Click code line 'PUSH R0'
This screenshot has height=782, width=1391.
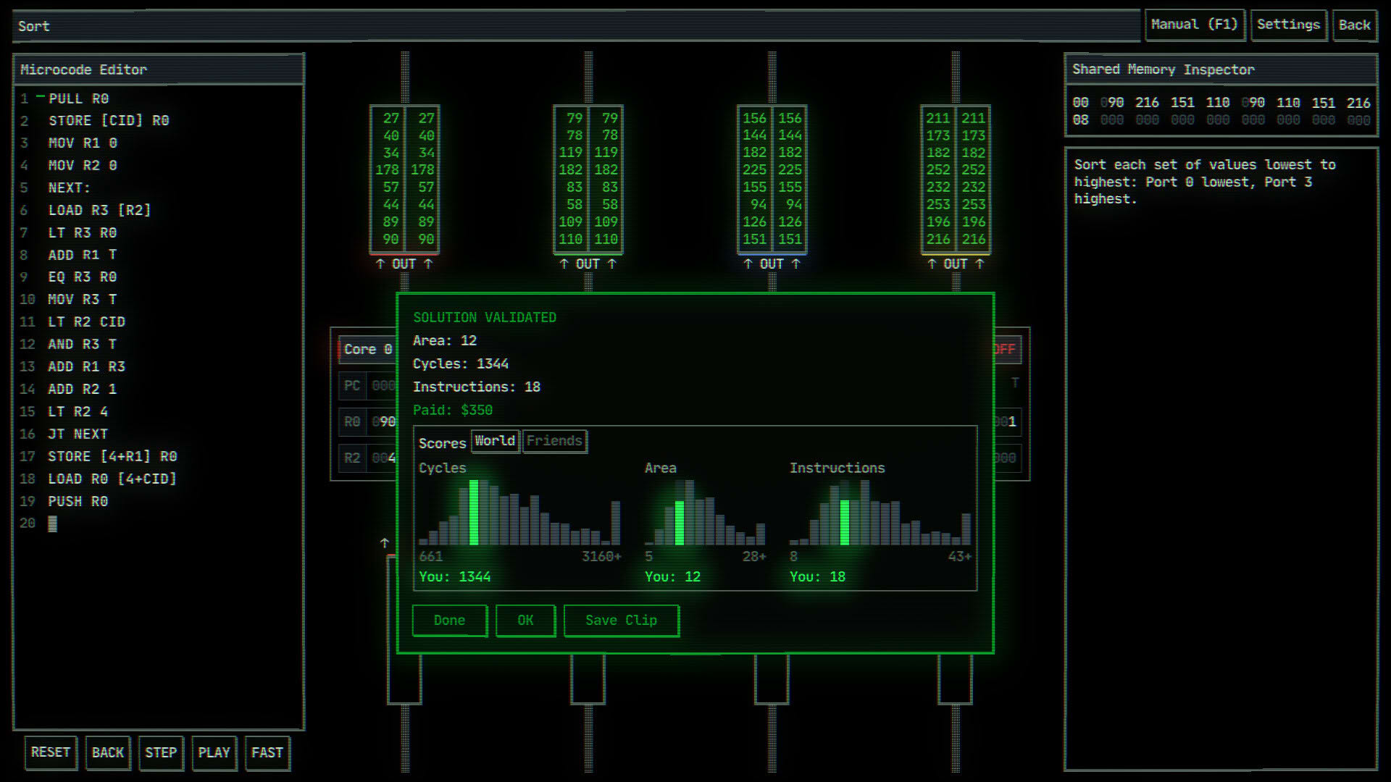(x=78, y=502)
